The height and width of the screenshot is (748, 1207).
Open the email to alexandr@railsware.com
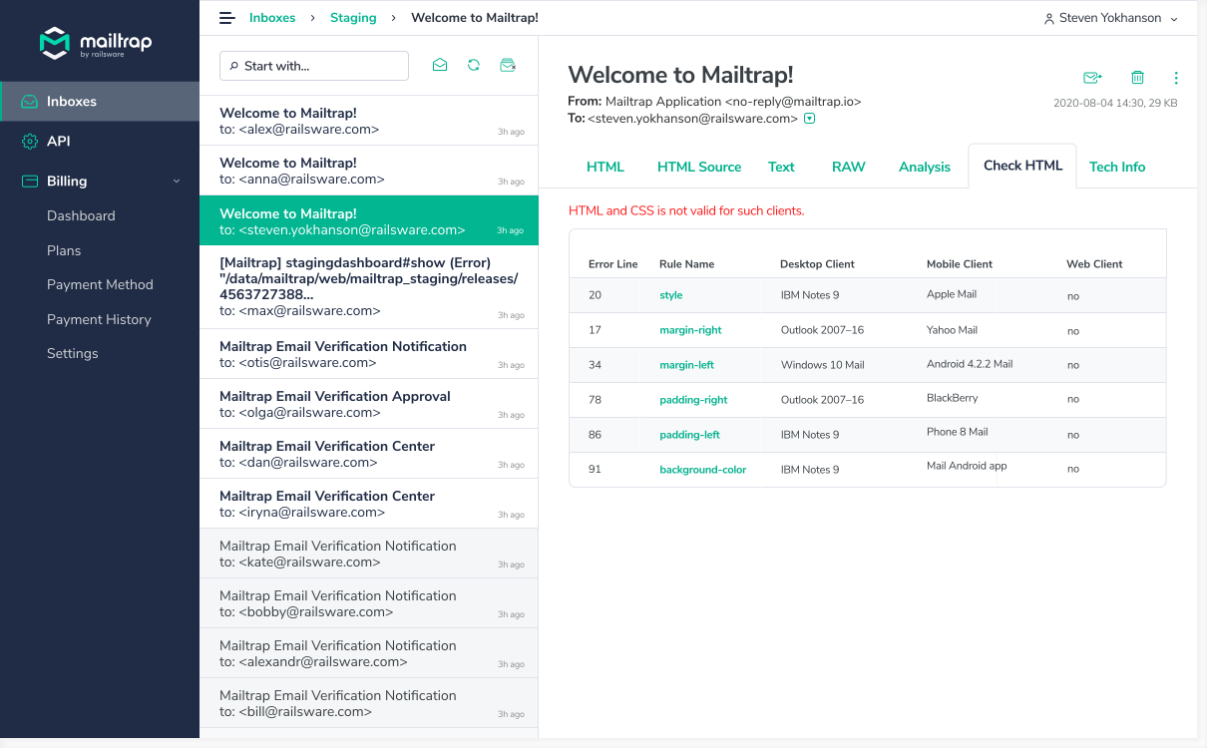pos(369,653)
